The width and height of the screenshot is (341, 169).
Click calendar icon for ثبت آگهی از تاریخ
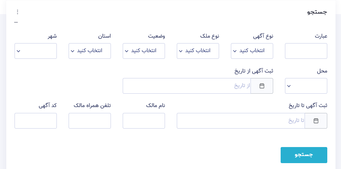tap(262, 86)
